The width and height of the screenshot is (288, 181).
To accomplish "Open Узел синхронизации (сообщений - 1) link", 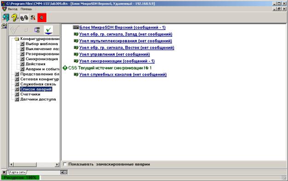I will 117,61.
